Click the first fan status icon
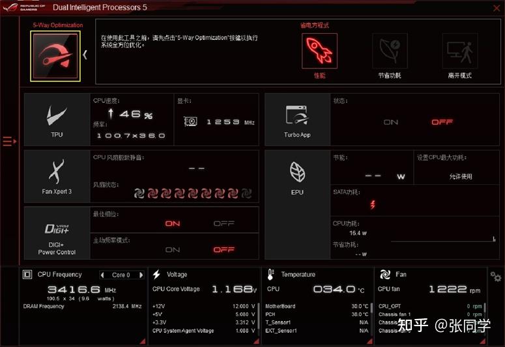Image resolution: width=505 pixels, height=347 pixels. (139, 193)
